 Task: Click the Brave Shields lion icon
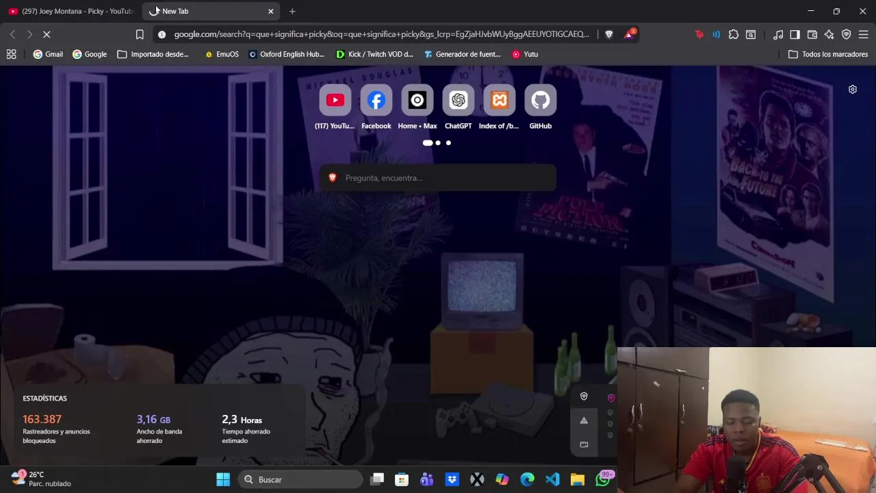[609, 34]
